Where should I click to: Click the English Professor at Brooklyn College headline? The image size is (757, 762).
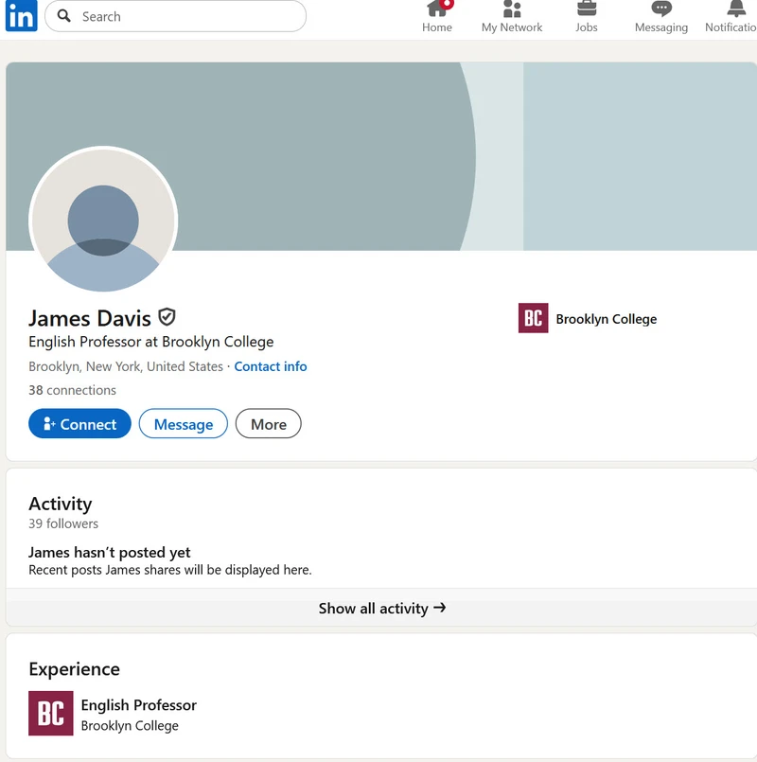tap(151, 342)
